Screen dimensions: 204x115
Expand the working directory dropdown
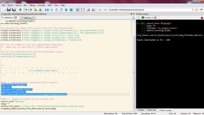193,10
